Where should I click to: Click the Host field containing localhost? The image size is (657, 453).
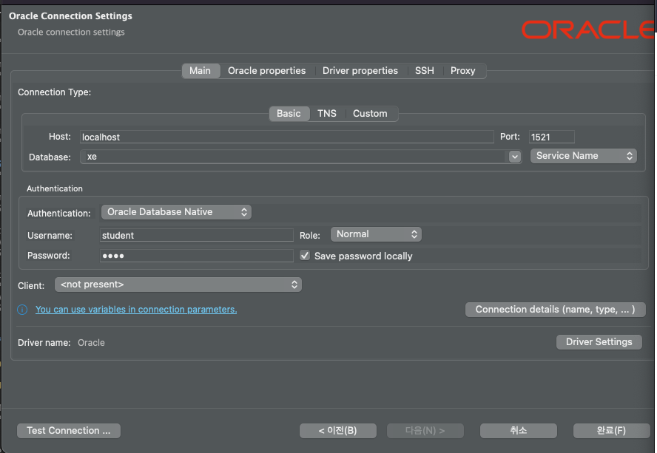[x=286, y=137]
